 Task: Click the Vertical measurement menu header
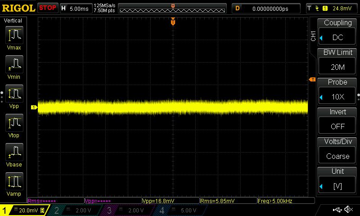click(x=13, y=21)
